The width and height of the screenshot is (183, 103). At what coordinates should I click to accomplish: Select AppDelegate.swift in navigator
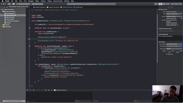(x=11, y=13)
